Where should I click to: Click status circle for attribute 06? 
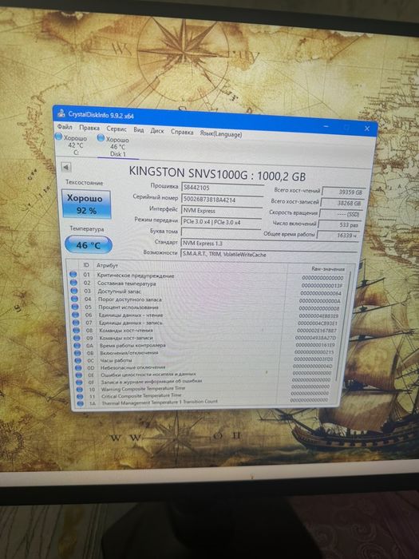pos(76,315)
